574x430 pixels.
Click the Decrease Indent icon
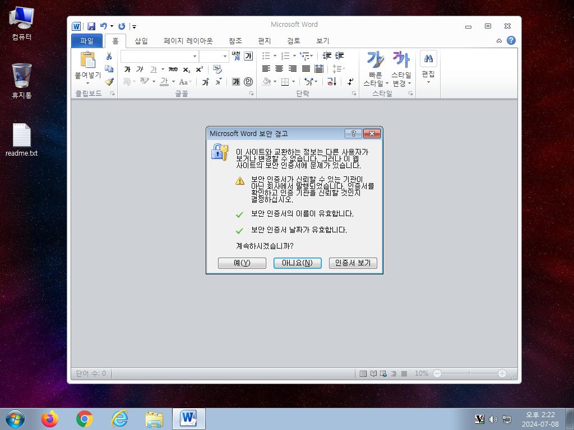click(x=327, y=55)
